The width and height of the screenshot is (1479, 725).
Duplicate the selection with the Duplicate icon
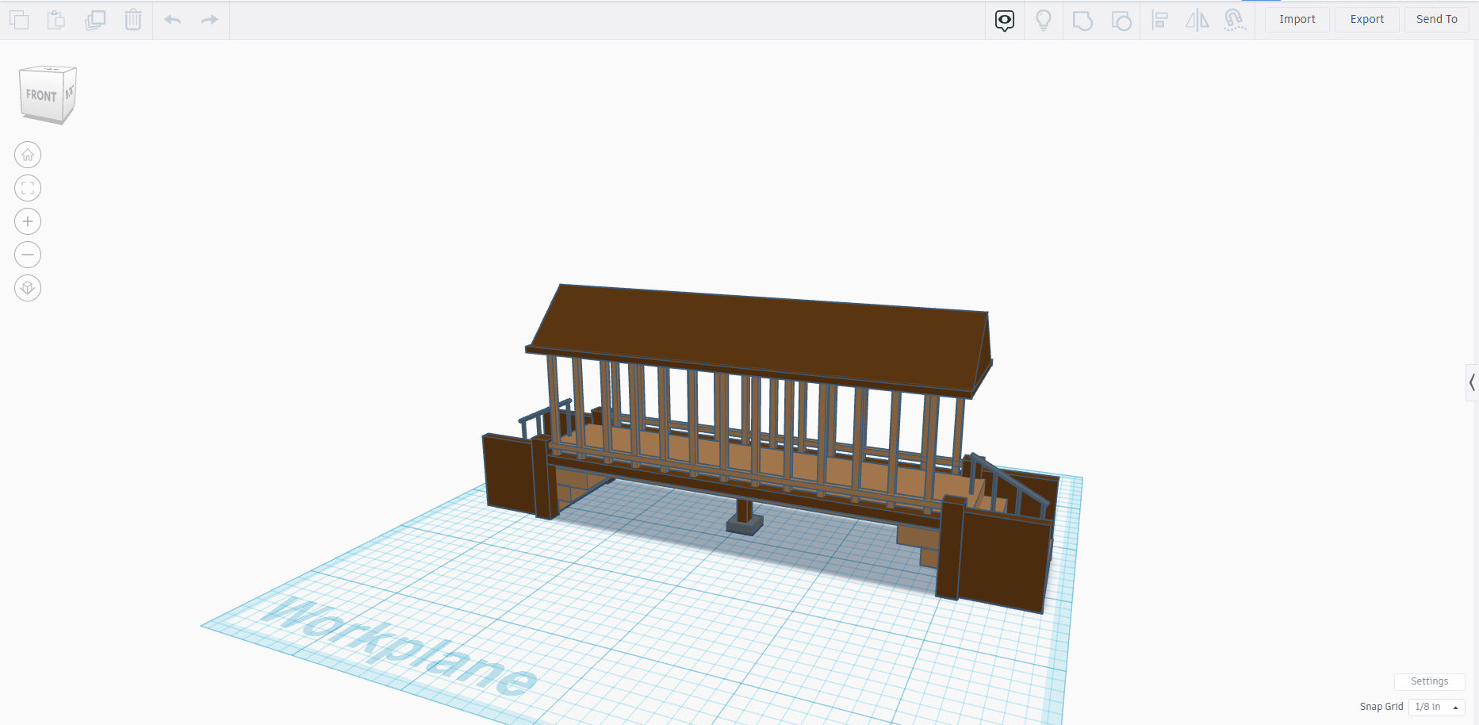point(95,20)
